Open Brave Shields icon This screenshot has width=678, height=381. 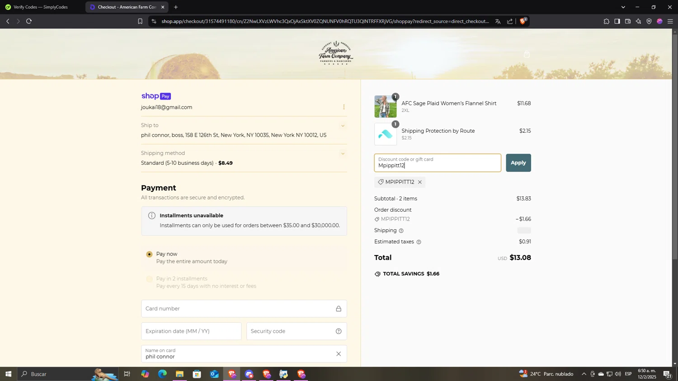pos(523,21)
